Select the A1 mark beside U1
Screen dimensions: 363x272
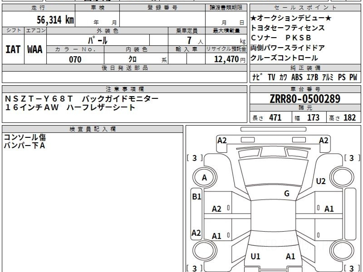290,257
